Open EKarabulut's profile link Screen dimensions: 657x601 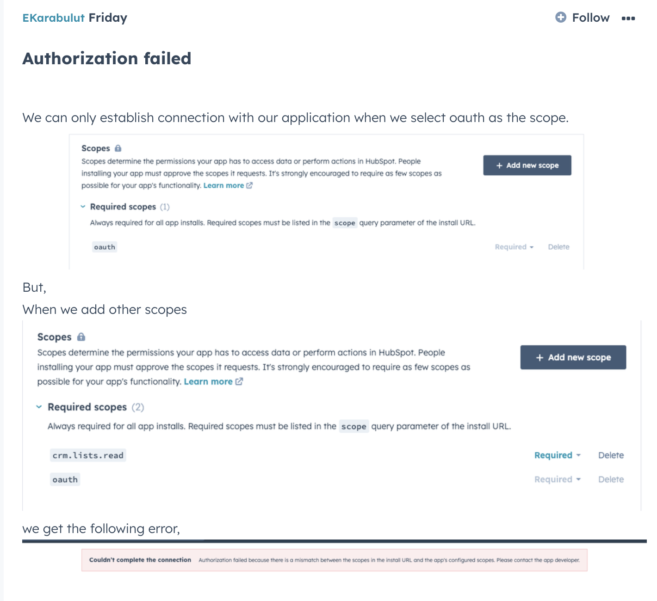53,18
